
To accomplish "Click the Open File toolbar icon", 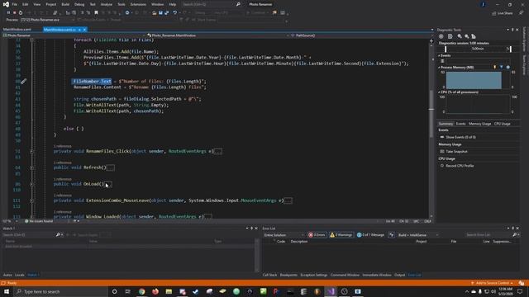I will click(x=155, y=13).
